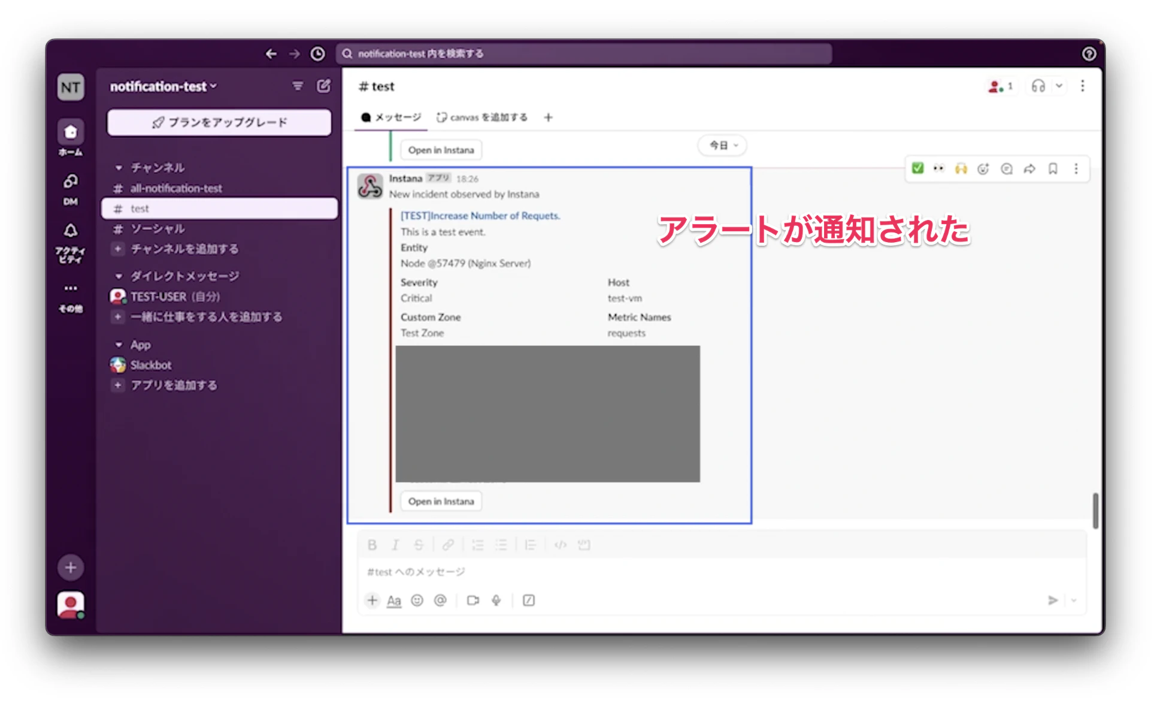This screenshot has width=1157, height=712.
Task: Open the composer emoji picker
Action: point(417,601)
